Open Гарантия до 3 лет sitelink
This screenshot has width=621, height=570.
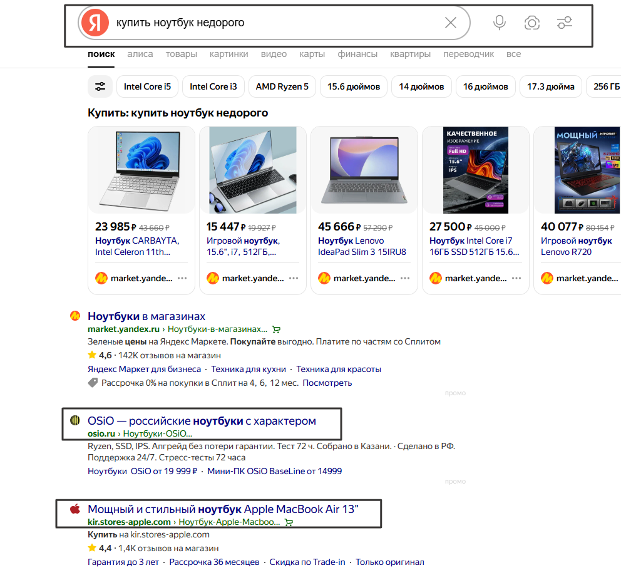click(123, 562)
